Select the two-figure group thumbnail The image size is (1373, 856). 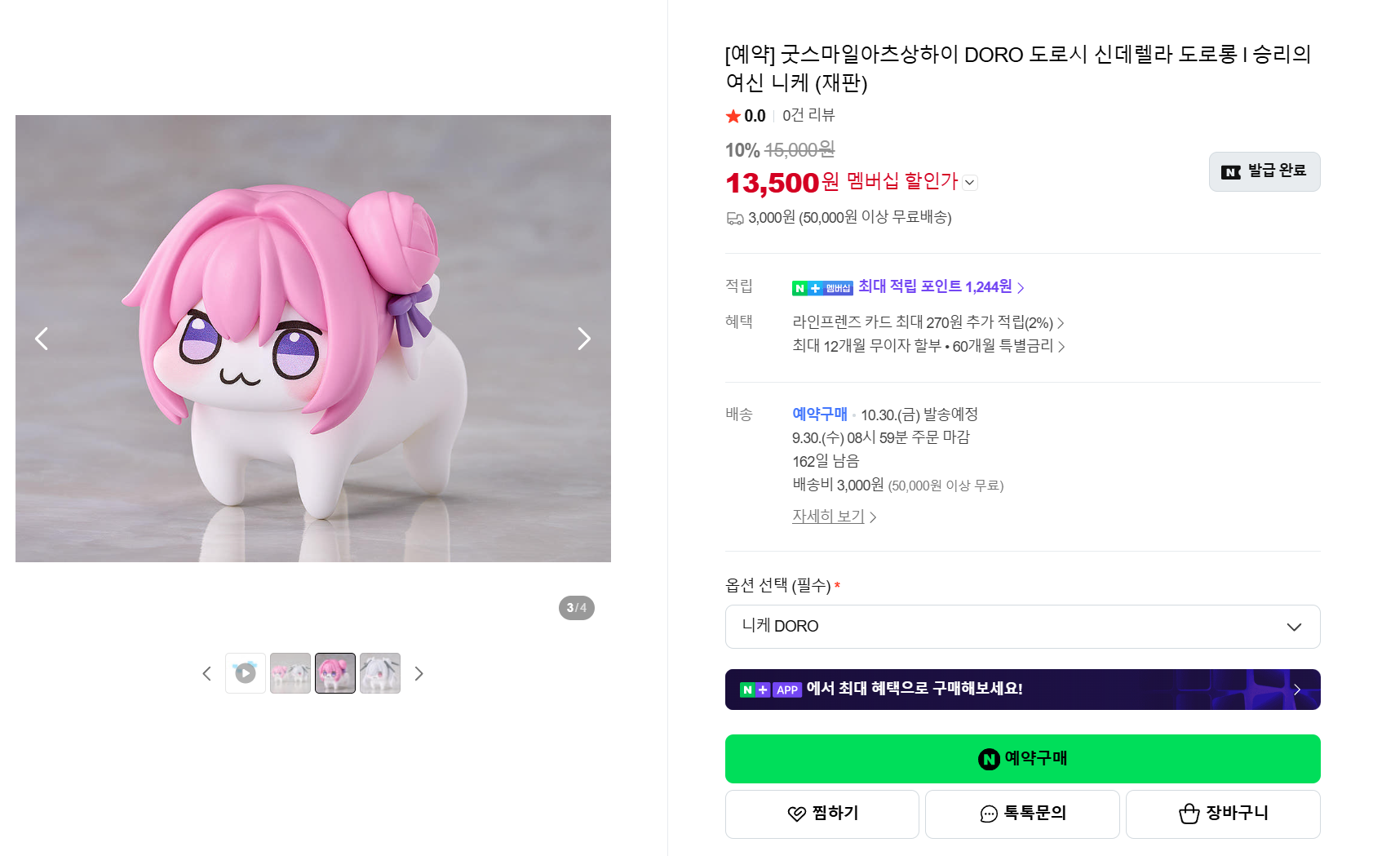tap(290, 673)
